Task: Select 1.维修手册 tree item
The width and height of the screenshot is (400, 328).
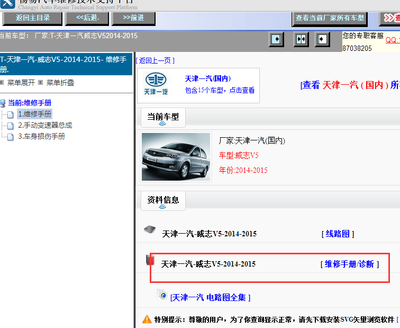Action: click(x=35, y=114)
